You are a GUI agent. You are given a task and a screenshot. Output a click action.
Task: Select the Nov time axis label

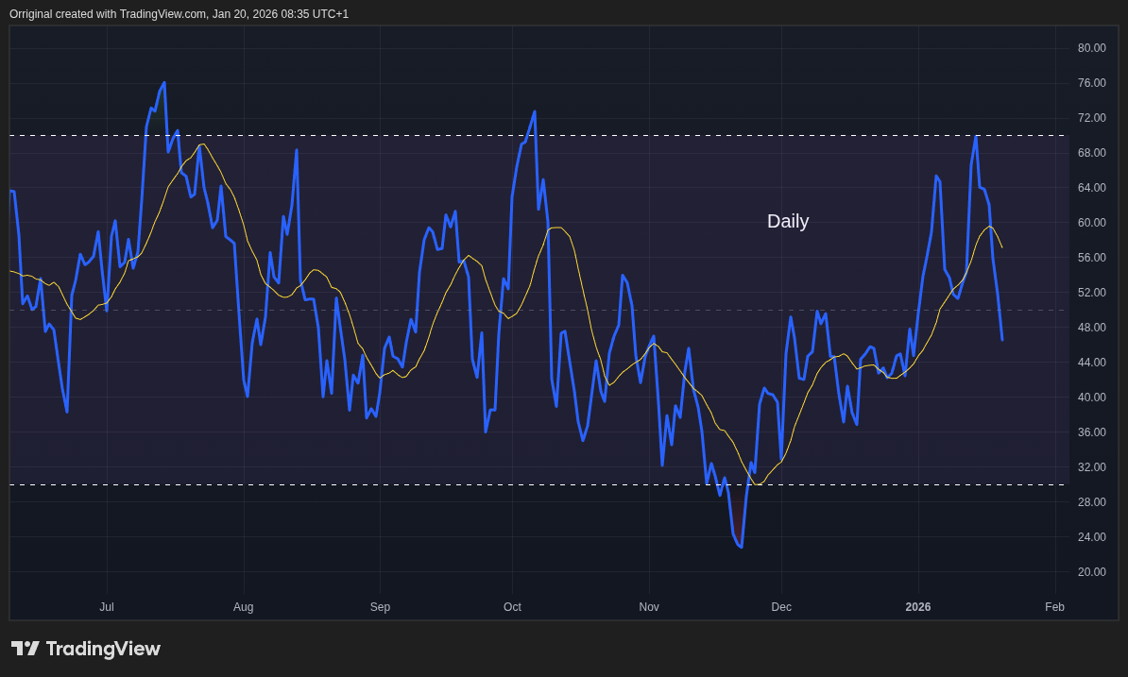pyautogui.click(x=649, y=607)
